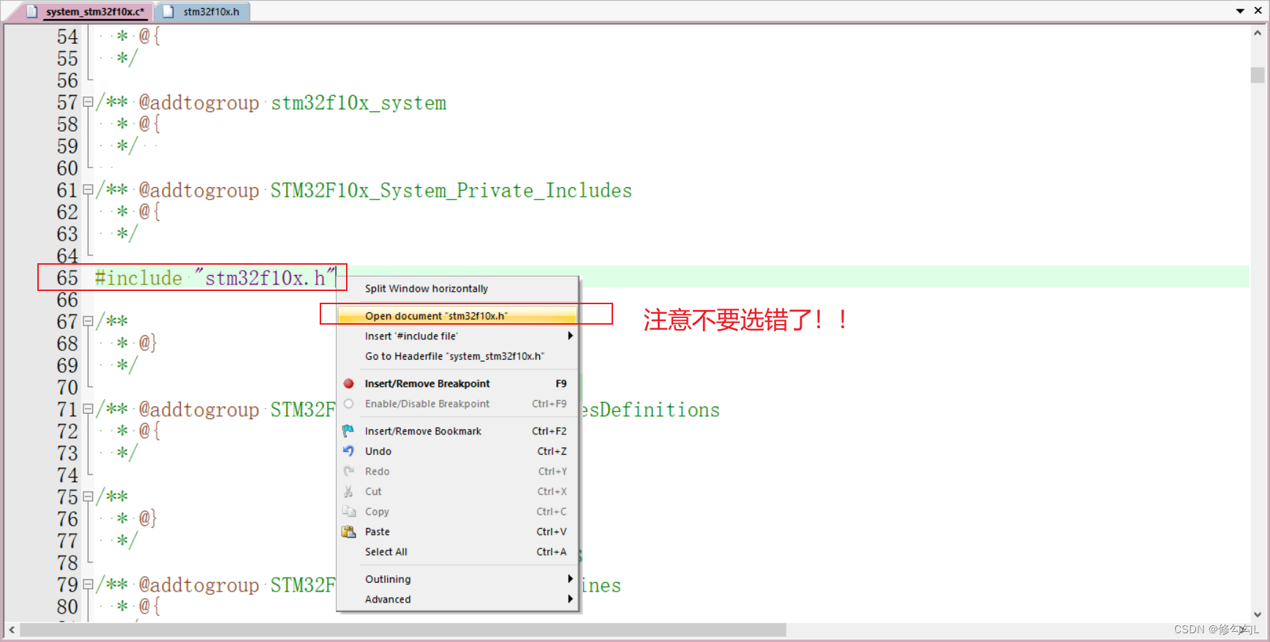Collapse the comment block at line 67
This screenshot has height=642, width=1270.
pyautogui.click(x=88, y=321)
